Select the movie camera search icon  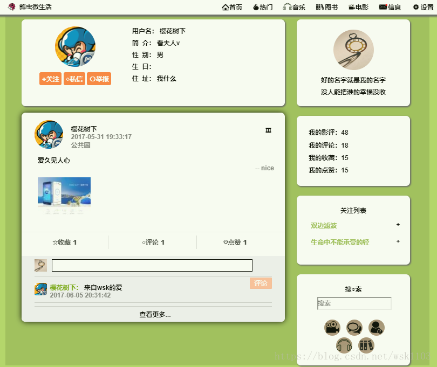pos(332,328)
